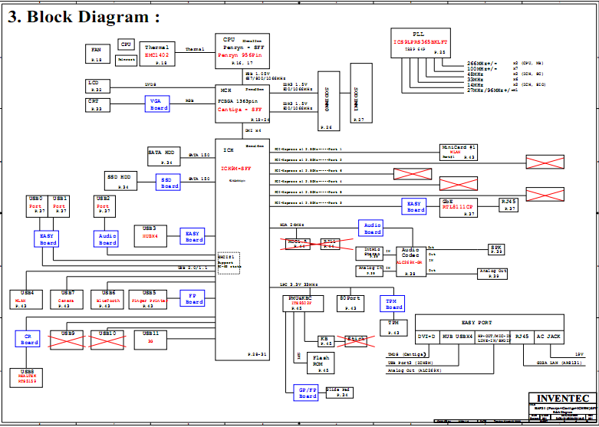This screenshot has width=599, height=427.
Task: Click DVI-D cell in EASY PORT
Action: pyautogui.click(x=427, y=337)
